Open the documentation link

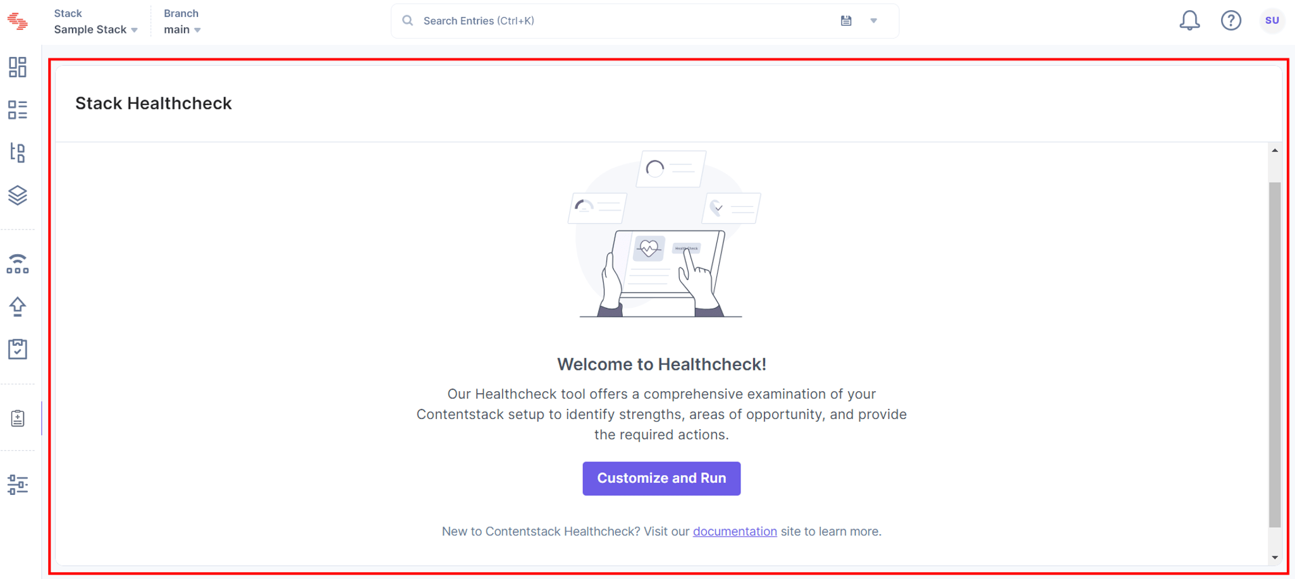(x=735, y=532)
